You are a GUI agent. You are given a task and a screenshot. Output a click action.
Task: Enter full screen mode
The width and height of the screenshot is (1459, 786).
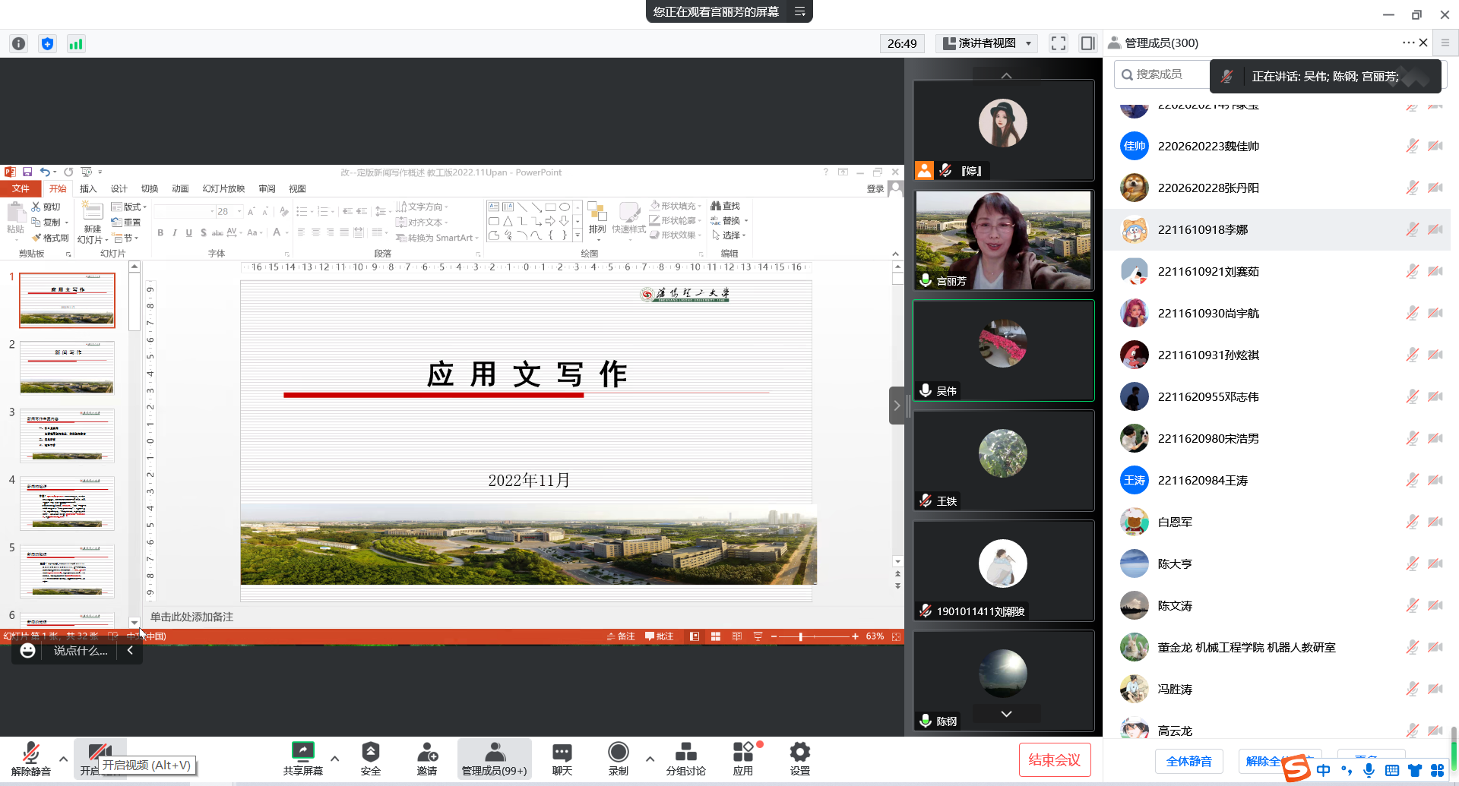click(1058, 43)
